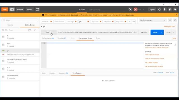Collapse the snippets panel chevron
This screenshot has height=100, width=179.
click(175, 44)
